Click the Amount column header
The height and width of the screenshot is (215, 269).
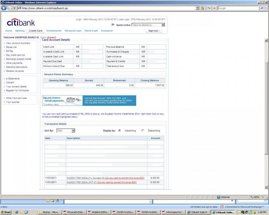(x=155, y=138)
